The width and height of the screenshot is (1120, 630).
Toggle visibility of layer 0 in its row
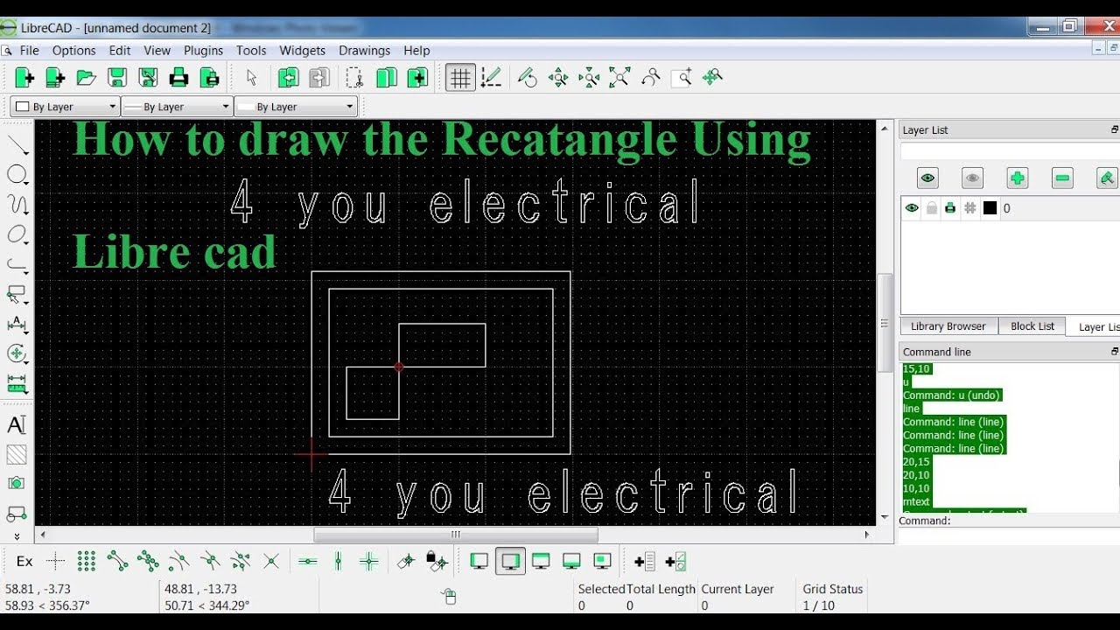point(912,208)
